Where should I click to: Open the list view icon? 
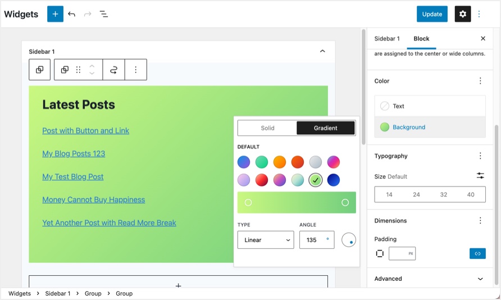pos(104,14)
